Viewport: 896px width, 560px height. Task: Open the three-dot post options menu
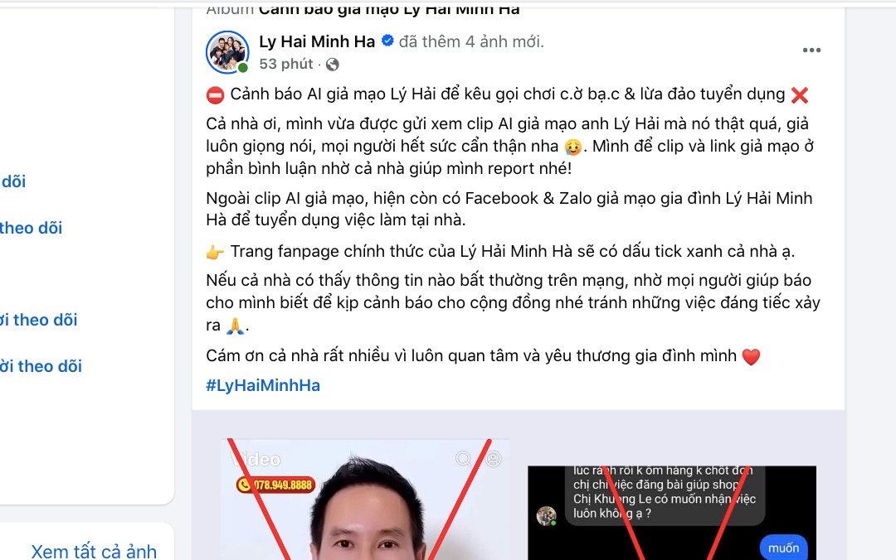811,51
